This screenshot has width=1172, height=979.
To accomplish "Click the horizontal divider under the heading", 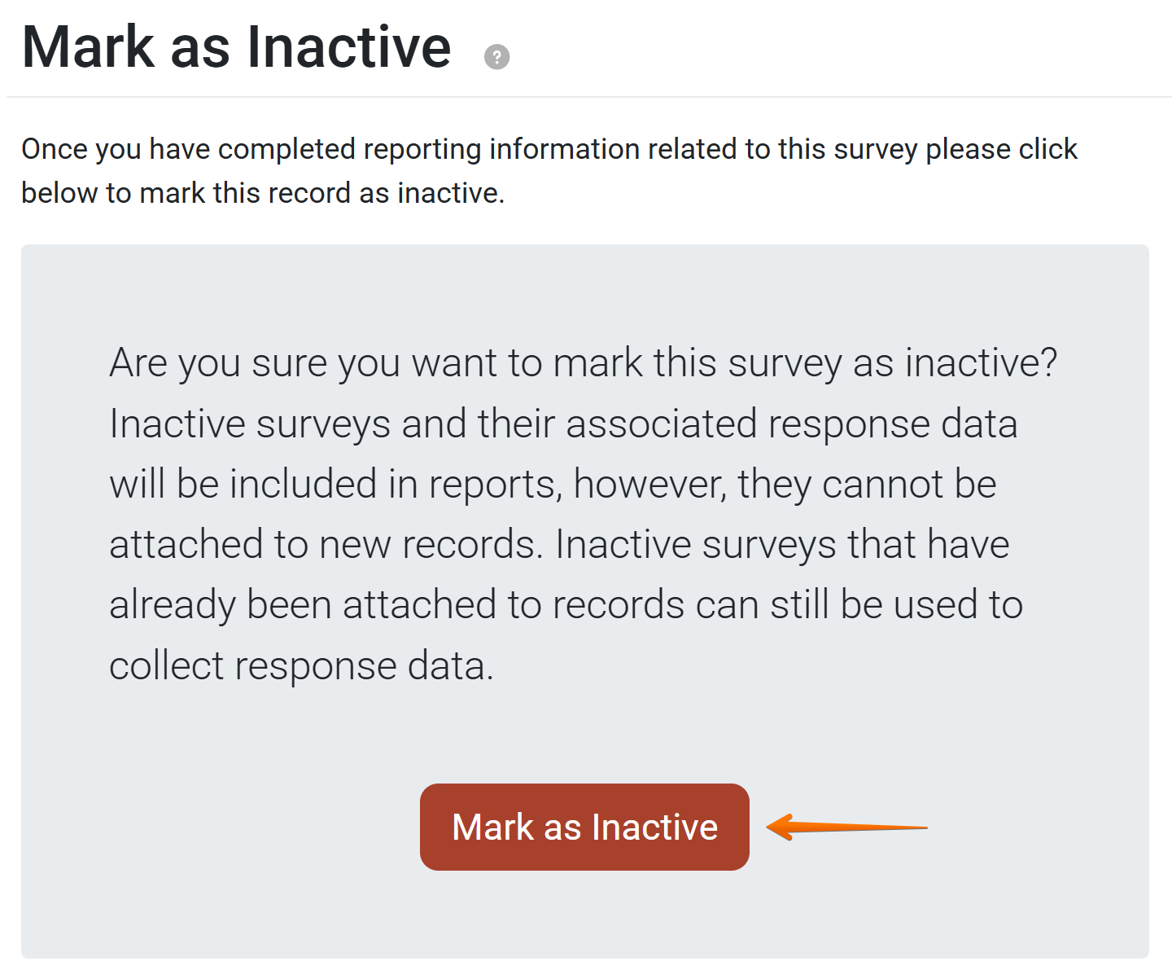I will (x=586, y=97).
